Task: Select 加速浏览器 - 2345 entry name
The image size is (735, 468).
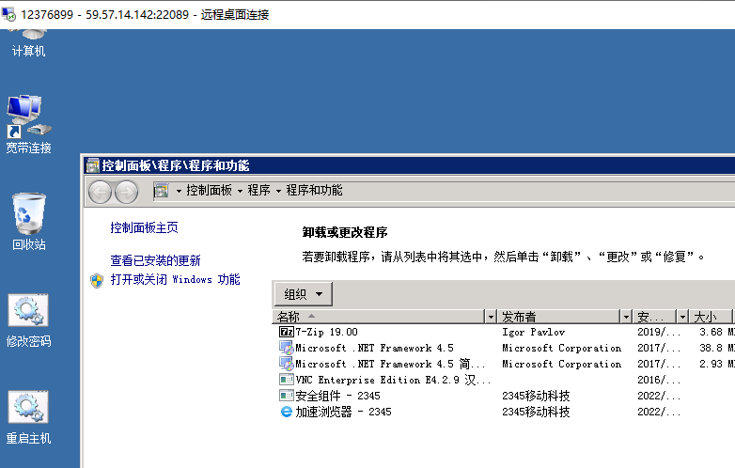Action: (343, 412)
